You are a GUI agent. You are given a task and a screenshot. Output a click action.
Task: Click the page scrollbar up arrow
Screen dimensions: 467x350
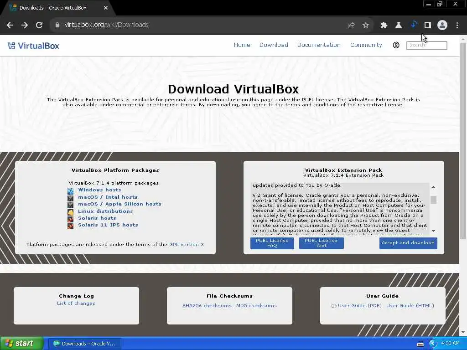[463, 39]
